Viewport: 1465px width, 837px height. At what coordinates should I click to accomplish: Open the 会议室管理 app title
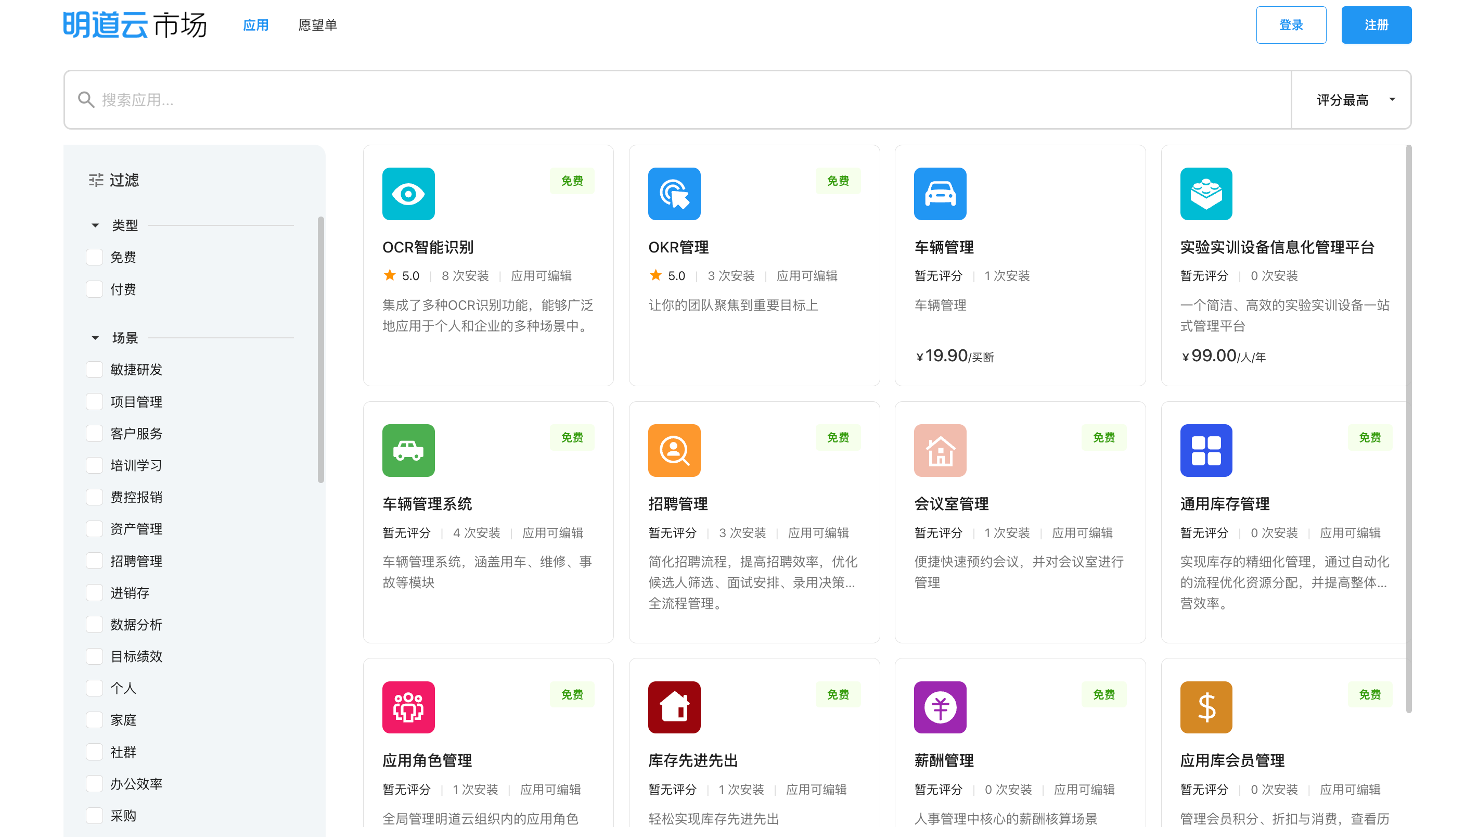(x=952, y=503)
